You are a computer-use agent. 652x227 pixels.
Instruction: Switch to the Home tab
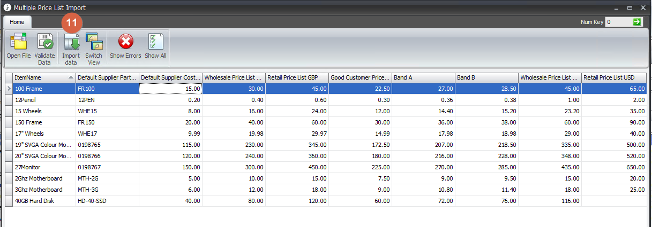pyautogui.click(x=17, y=22)
